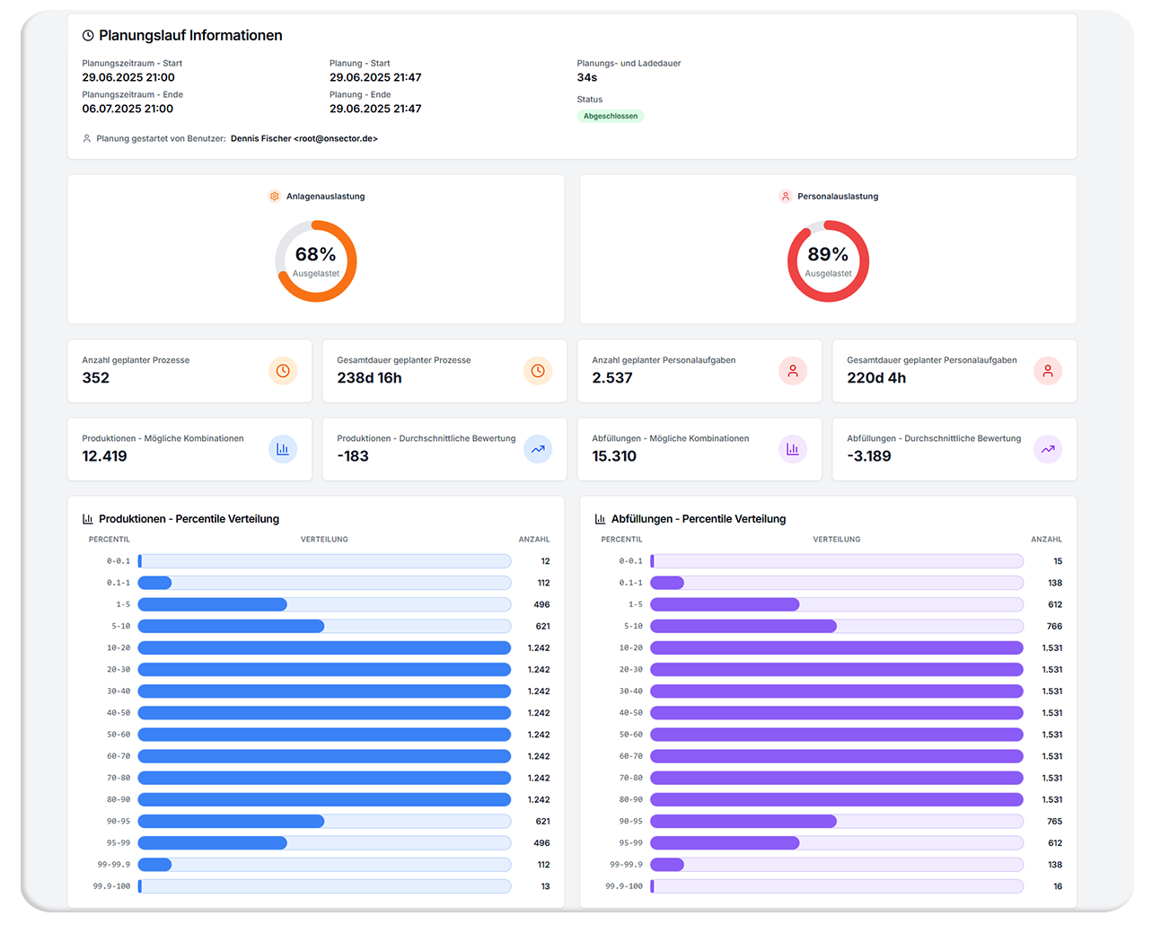Image resolution: width=1152 pixels, height=925 pixels.
Task: Click the clock icon beside Planungslauf Informationen
Action: [88, 36]
